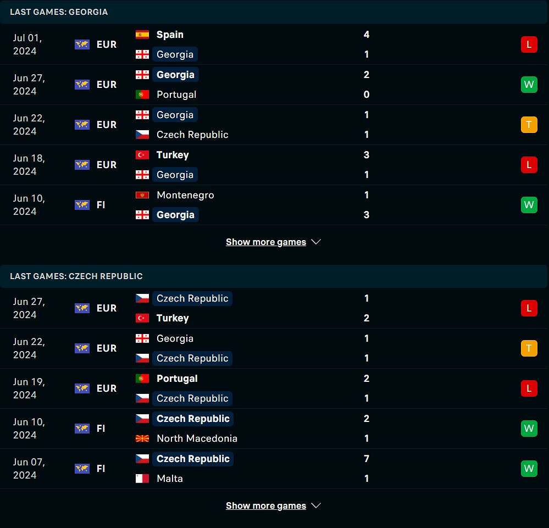Select the highlighted Georgia name against Montenegro
The height and width of the screenshot is (528, 549).
(x=175, y=215)
